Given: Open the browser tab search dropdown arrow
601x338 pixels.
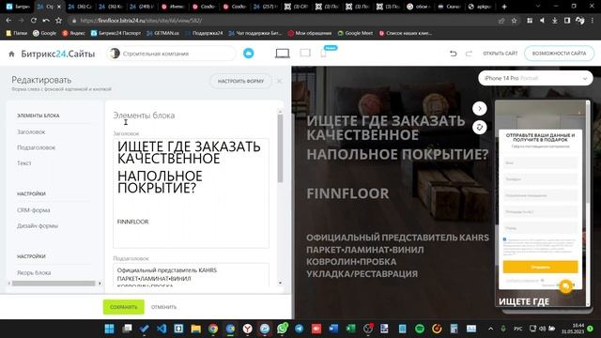Looking at the screenshot, I should click(538, 7).
